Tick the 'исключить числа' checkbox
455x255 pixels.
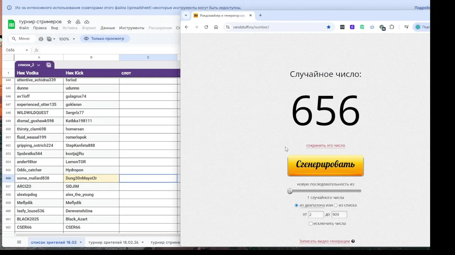[311, 223]
